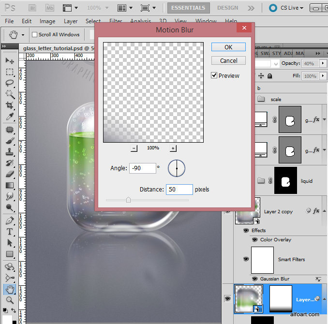Choose the Eyedropper tool

point(10,117)
